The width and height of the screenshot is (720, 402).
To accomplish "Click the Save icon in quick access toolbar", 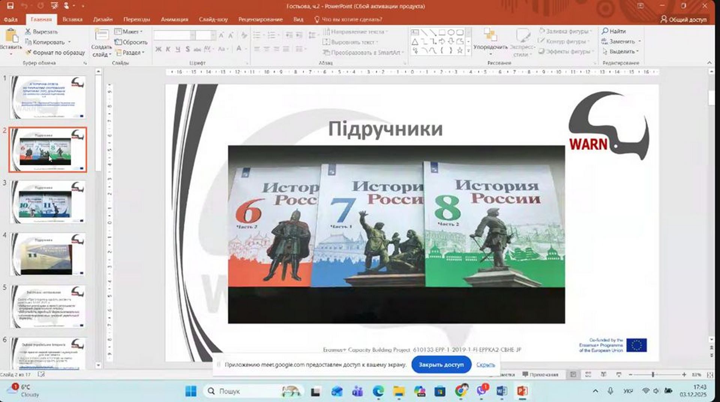I will tap(10, 6).
